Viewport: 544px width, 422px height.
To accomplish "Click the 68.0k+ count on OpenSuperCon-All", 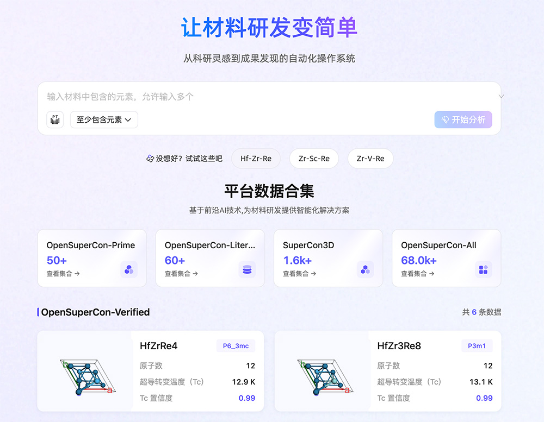I will [x=419, y=260].
